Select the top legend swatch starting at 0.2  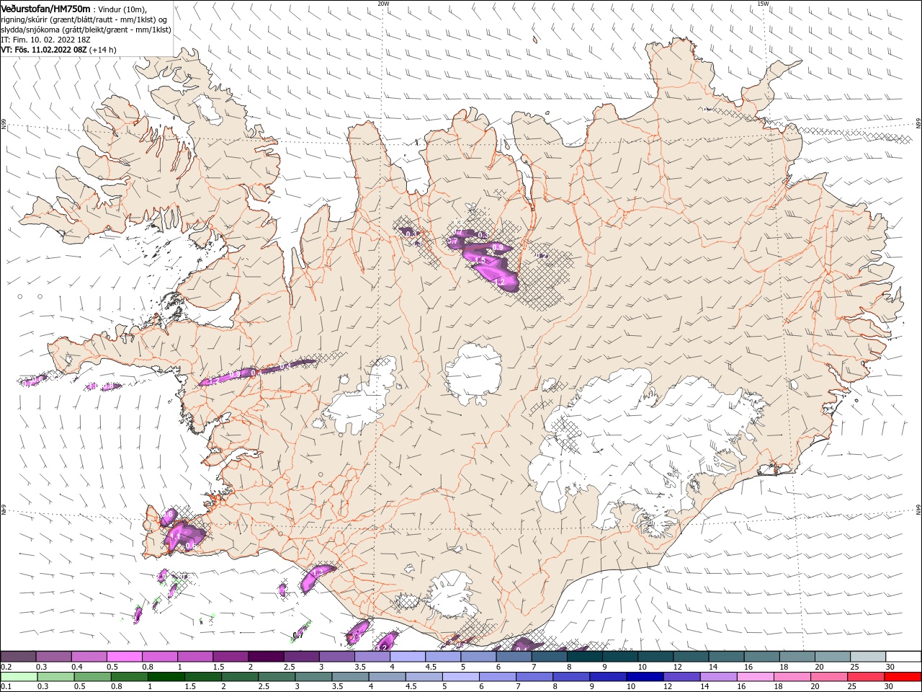point(18,656)
